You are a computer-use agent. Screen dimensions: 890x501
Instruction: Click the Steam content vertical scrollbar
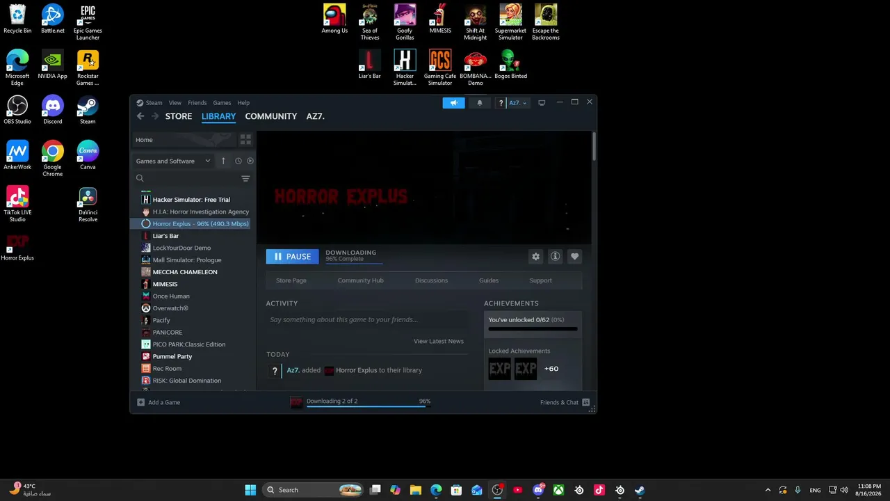pyautogui.click(x=594, y=146)
